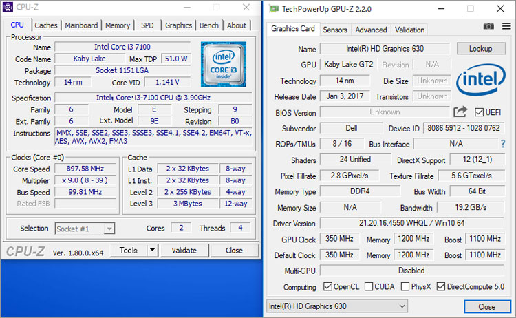Open the Intel(R) HD Graphics 630 GPU selector
The image size is (516, 318).
coord(337,306)
